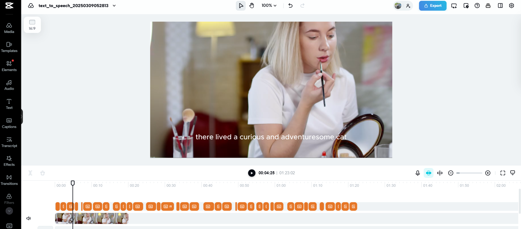Adjust the timeline zoom slider
The image size is (521, 229).
coord(469,173)
